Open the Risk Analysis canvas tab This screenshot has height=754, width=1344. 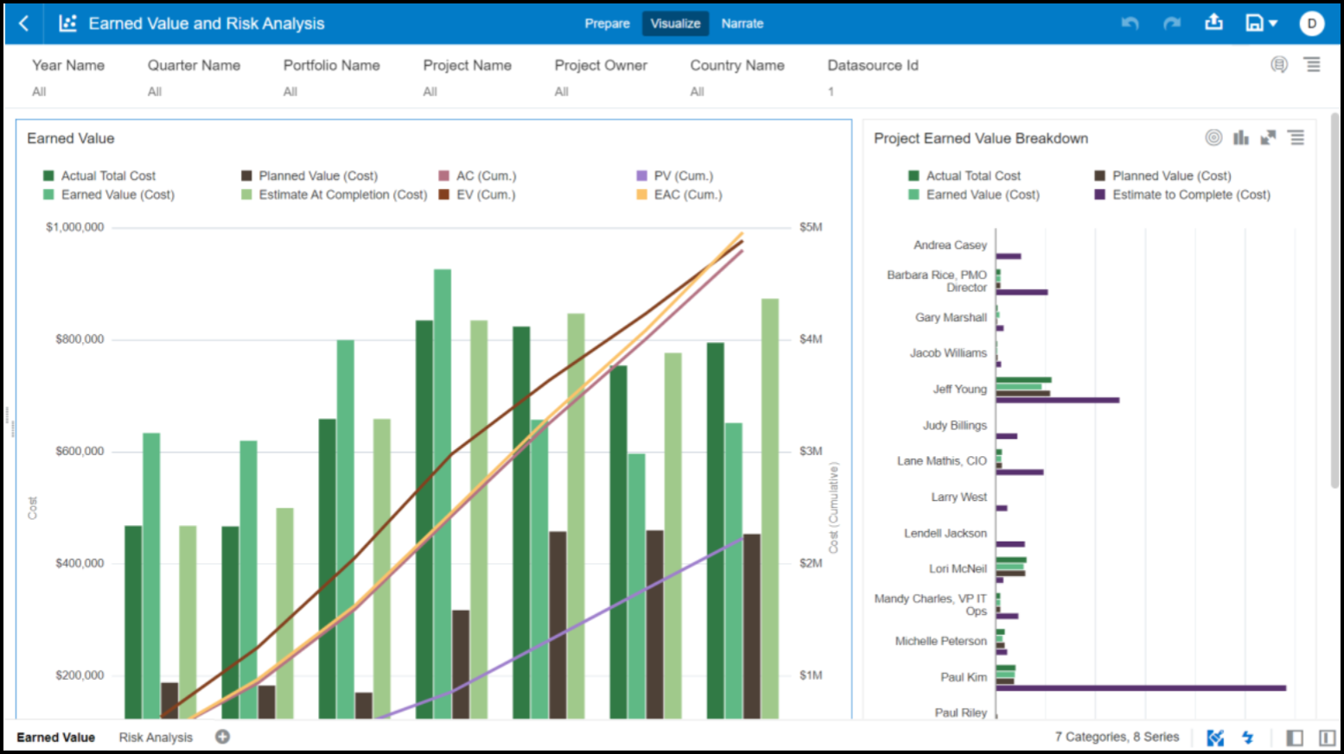coord(156,738)
